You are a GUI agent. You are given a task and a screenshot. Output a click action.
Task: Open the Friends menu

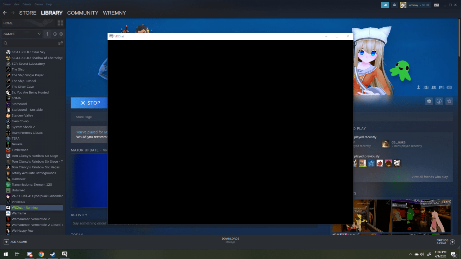[27, 4]
